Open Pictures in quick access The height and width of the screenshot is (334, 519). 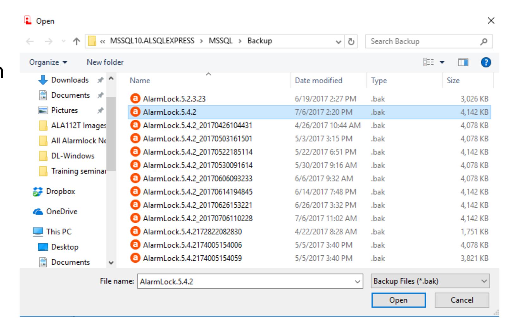tap(65, 110)
